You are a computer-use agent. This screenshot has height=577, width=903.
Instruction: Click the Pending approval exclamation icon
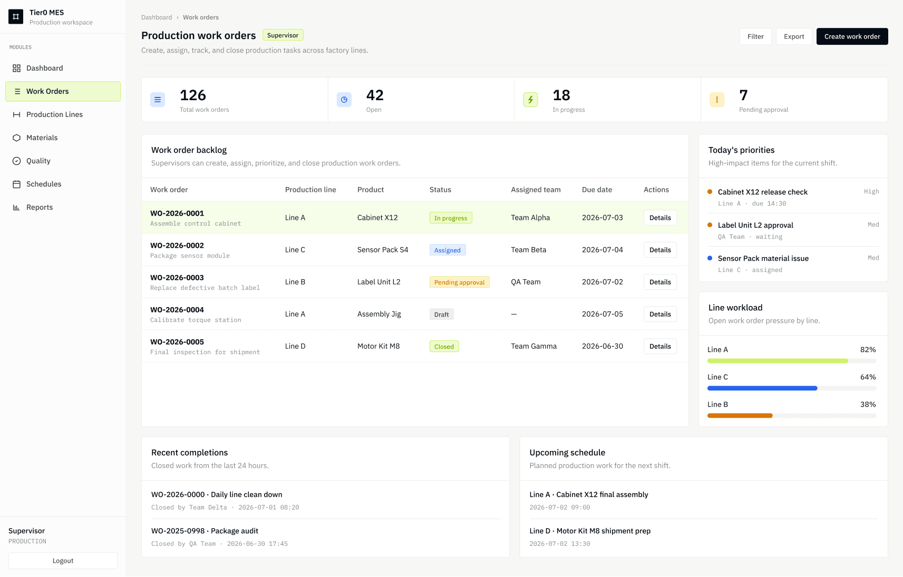click(717, 100)
